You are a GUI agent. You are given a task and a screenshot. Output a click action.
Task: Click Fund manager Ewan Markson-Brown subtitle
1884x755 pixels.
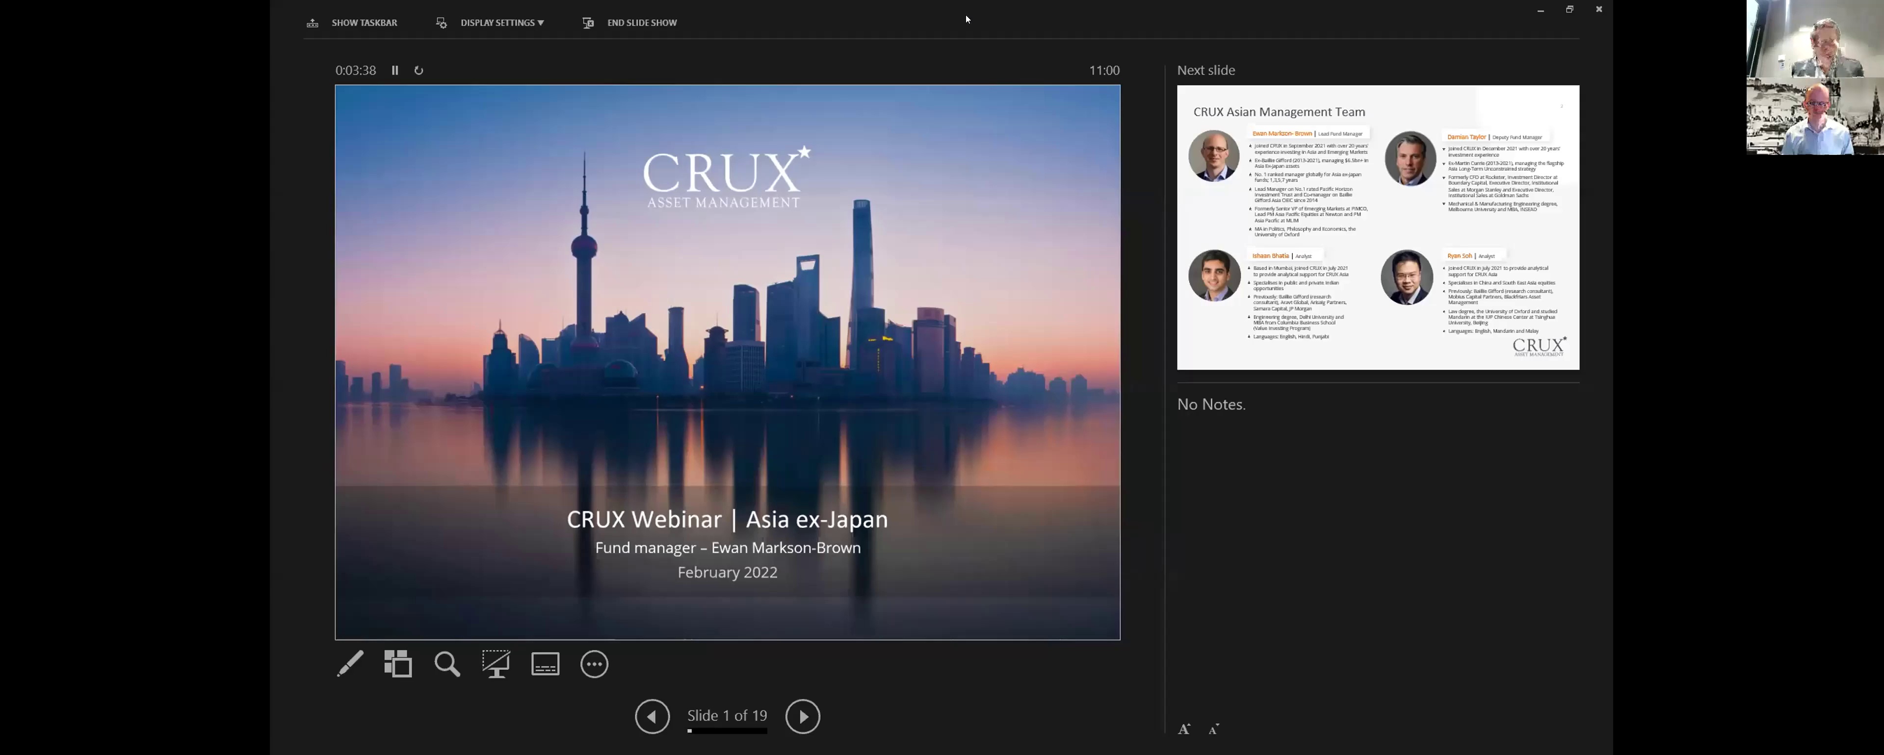point(728,548)
